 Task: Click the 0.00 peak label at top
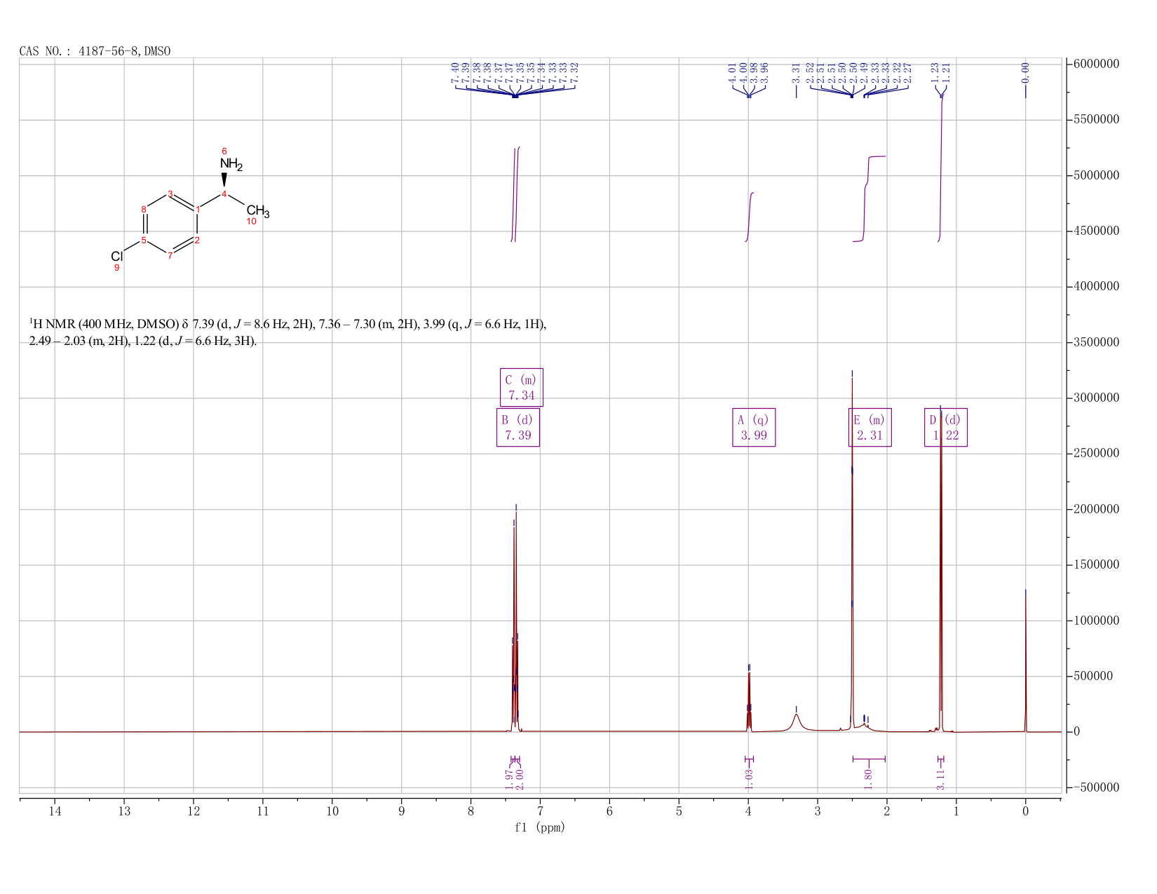(1025, 72)
